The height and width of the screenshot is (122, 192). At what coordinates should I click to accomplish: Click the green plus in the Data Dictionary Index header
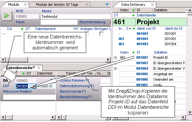134,10
